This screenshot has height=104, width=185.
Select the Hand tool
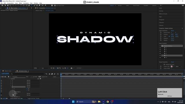(8, 5)
